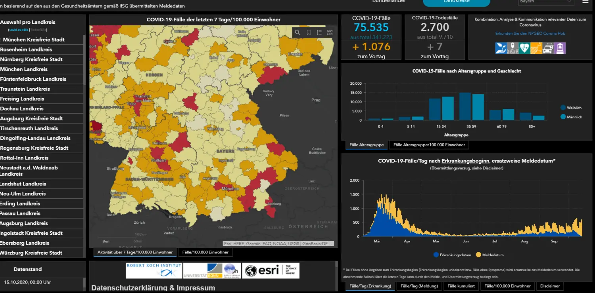595x293 pixels.
Task: Click the Robert Koch Institut logo
Action: [154, 270]
